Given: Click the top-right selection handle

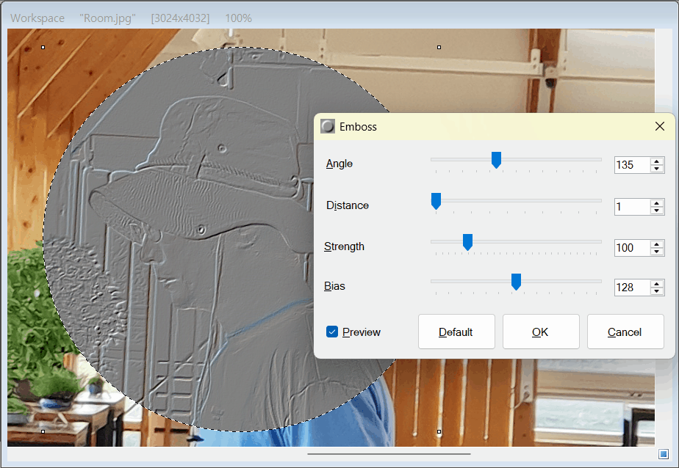Looking at the screenshot, I should pyautogui.click(x=439, y=47).
